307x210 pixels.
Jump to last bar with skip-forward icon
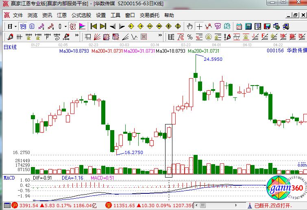[x=103, y=26]
